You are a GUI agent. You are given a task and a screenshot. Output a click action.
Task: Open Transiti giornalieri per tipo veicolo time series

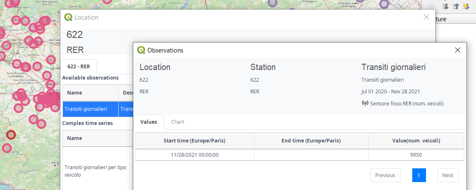click(95, 171)
